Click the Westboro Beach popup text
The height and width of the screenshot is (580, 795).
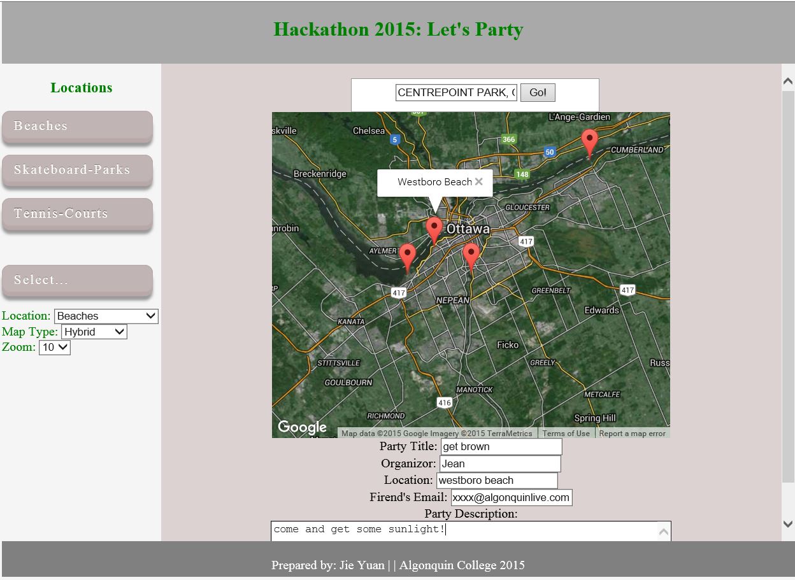(434, 182)
